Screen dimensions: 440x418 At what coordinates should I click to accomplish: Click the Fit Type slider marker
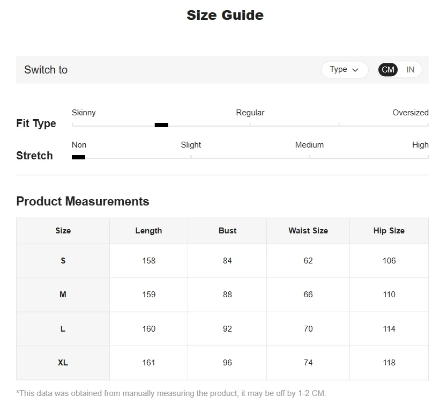161,125
